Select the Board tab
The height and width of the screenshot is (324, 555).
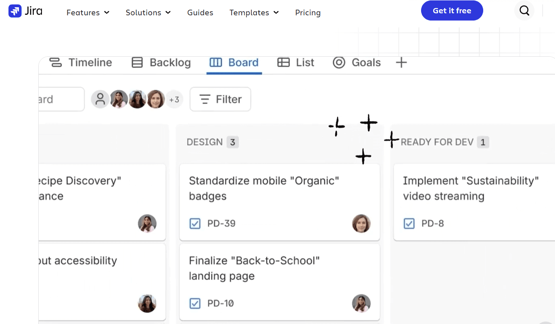234,63
